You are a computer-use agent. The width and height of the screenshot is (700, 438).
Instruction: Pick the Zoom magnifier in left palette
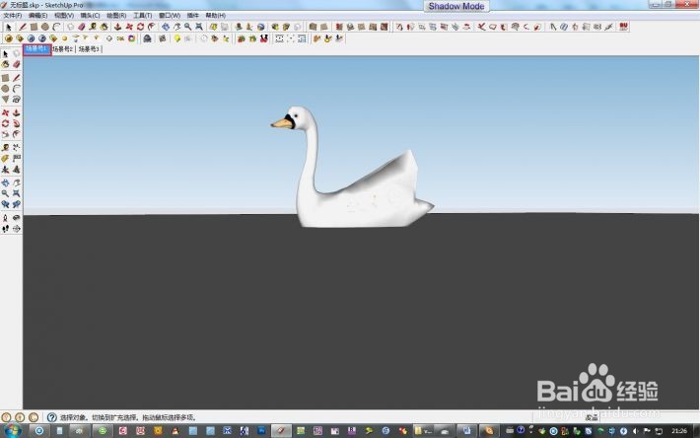[5, 193]
